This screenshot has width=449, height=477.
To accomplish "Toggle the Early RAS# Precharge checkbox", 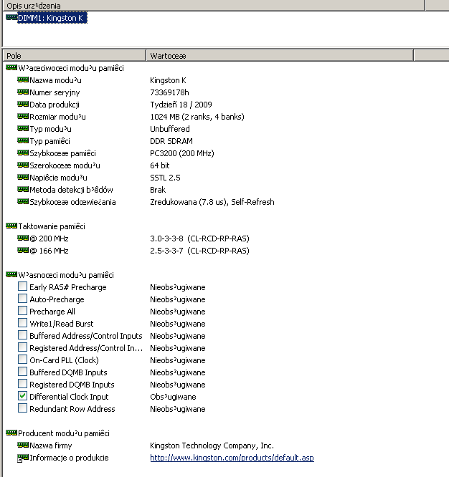I will click(x=22, y=286).
